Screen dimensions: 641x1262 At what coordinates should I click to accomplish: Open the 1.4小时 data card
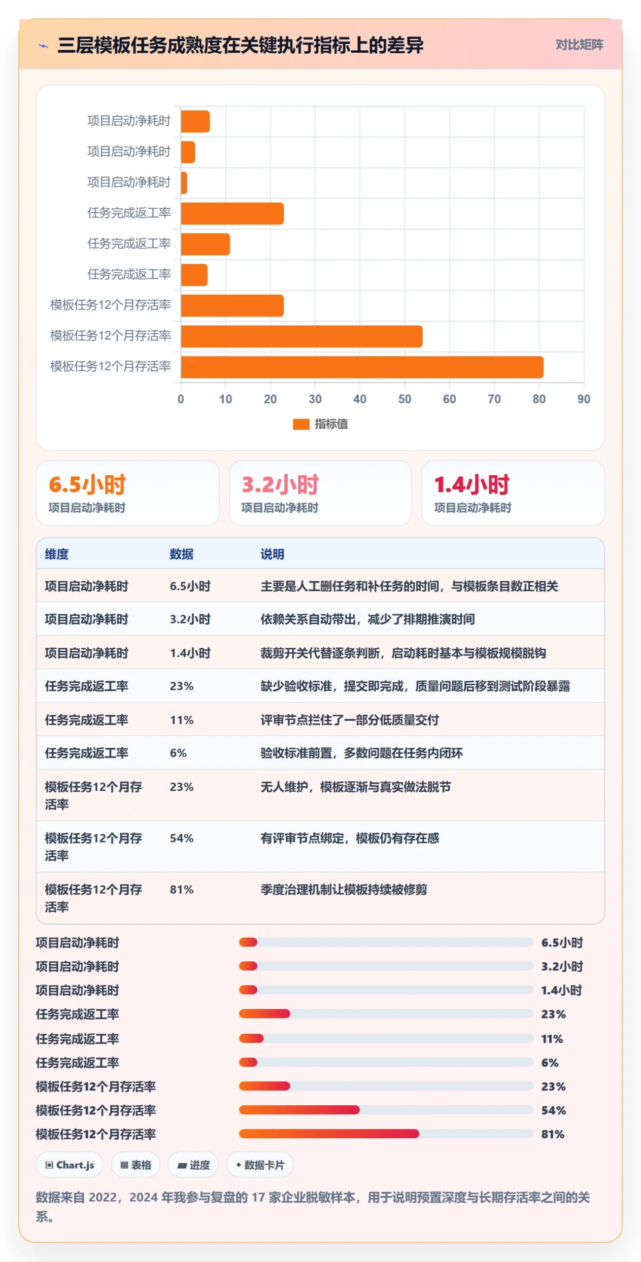click(513, 492)
